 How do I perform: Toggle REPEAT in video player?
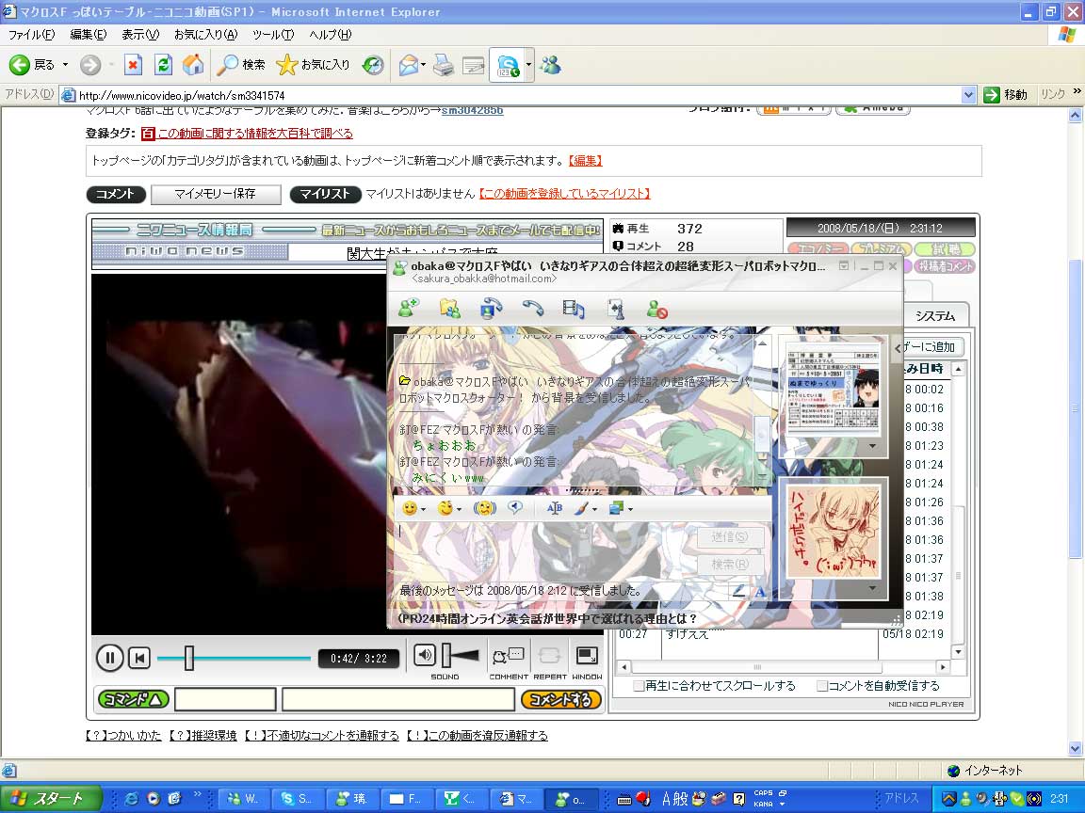click(x=549, y=655)
